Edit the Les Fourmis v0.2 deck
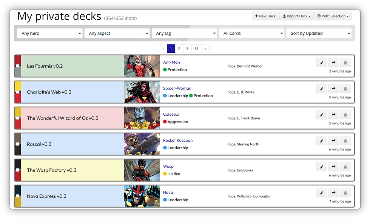Screen dimensions: 370x219 tap(321, 63)
